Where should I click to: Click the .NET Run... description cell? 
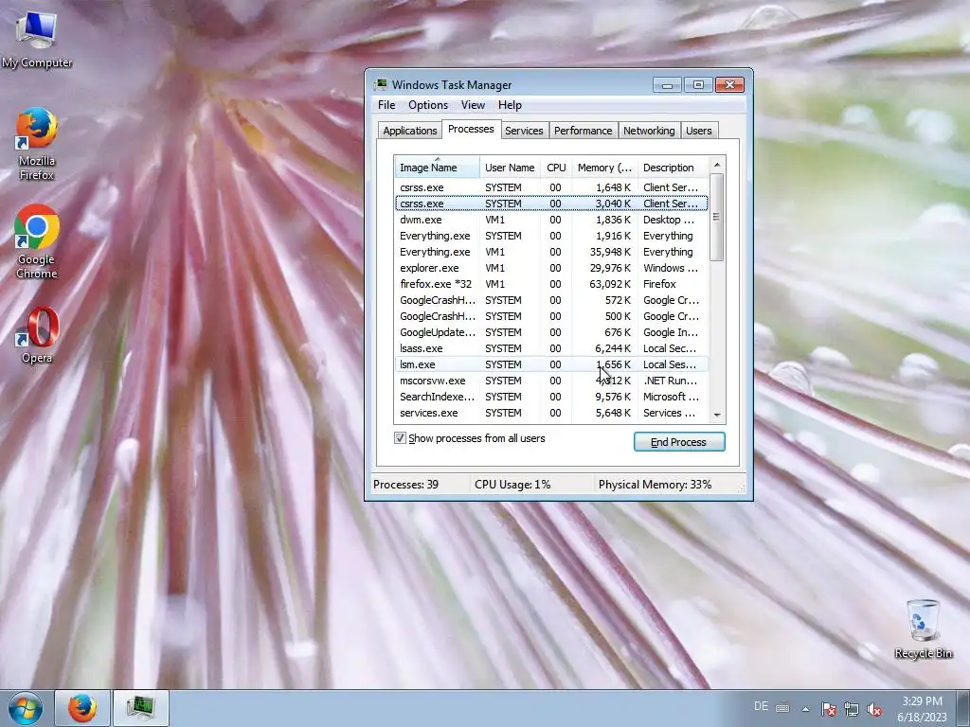670,381
